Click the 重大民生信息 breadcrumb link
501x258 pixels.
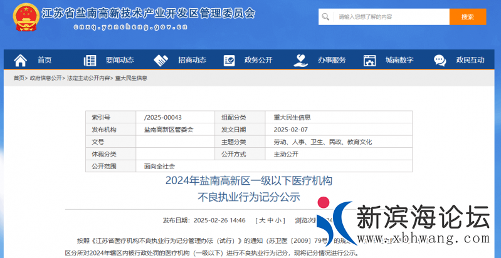(x=131, y=78)
